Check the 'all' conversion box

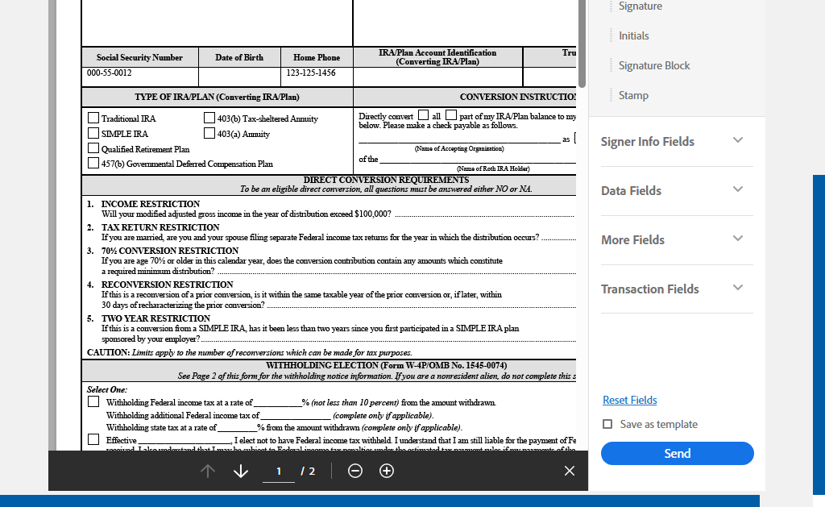click(x=424, y=114)
